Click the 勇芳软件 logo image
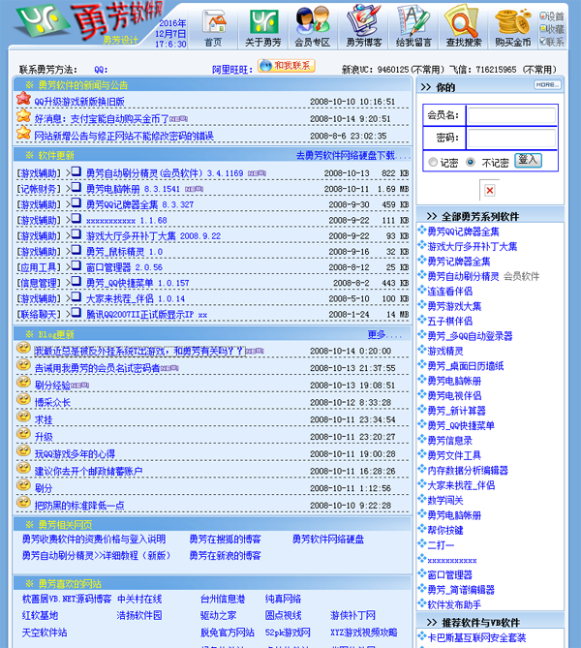This screenshot has width=581, height=648. point(89,22)
